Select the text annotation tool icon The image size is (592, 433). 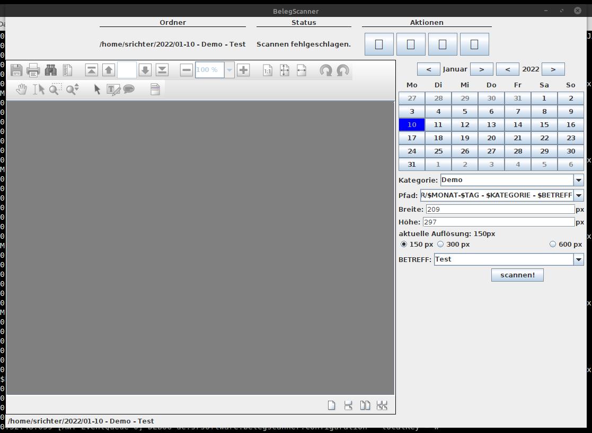[x=113, y=89]
